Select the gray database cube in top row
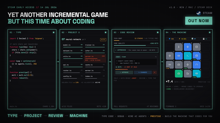The height and width of the screenshot is (123, 220). (x=197, y=47)
